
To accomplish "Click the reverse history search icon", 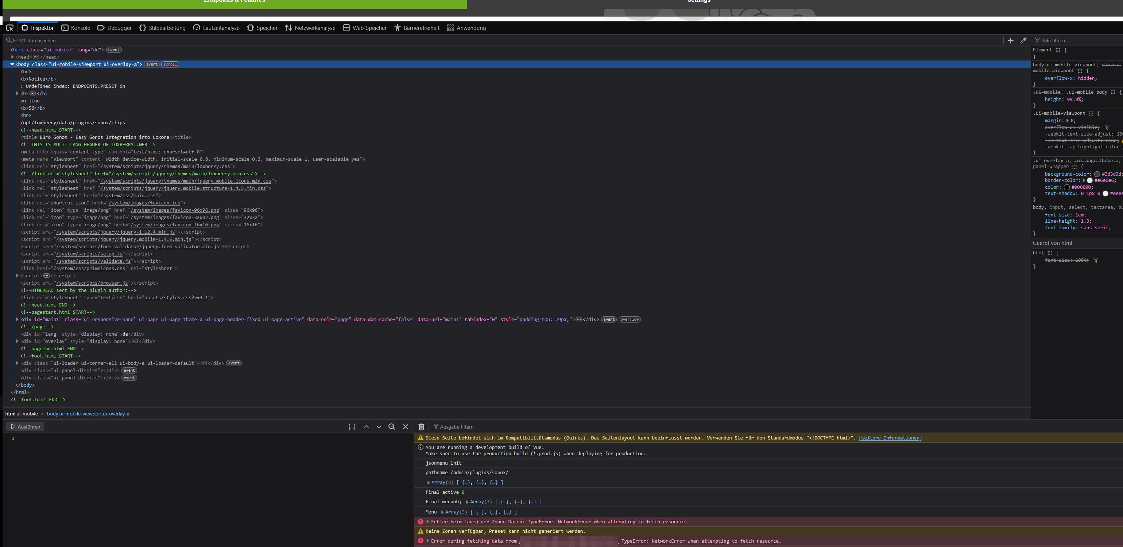I will [x=391, y=427].
